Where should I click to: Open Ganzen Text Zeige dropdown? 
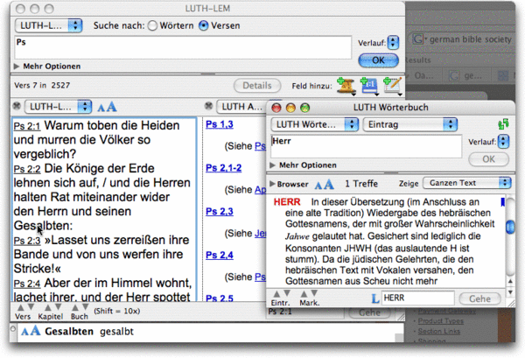click(x=466, y=184)
